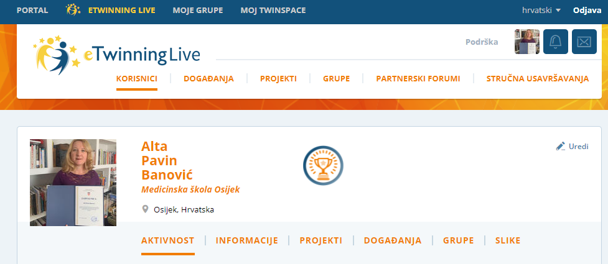Image resolution: width=608 pixels, height=264 pixels.
Task: Open PARTNERSKI FORUMI tab
Action: (x=418, y=79)
